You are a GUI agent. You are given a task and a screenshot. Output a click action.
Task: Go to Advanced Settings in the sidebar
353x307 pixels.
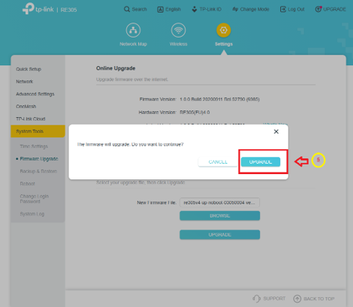click(x=35, y=94)
